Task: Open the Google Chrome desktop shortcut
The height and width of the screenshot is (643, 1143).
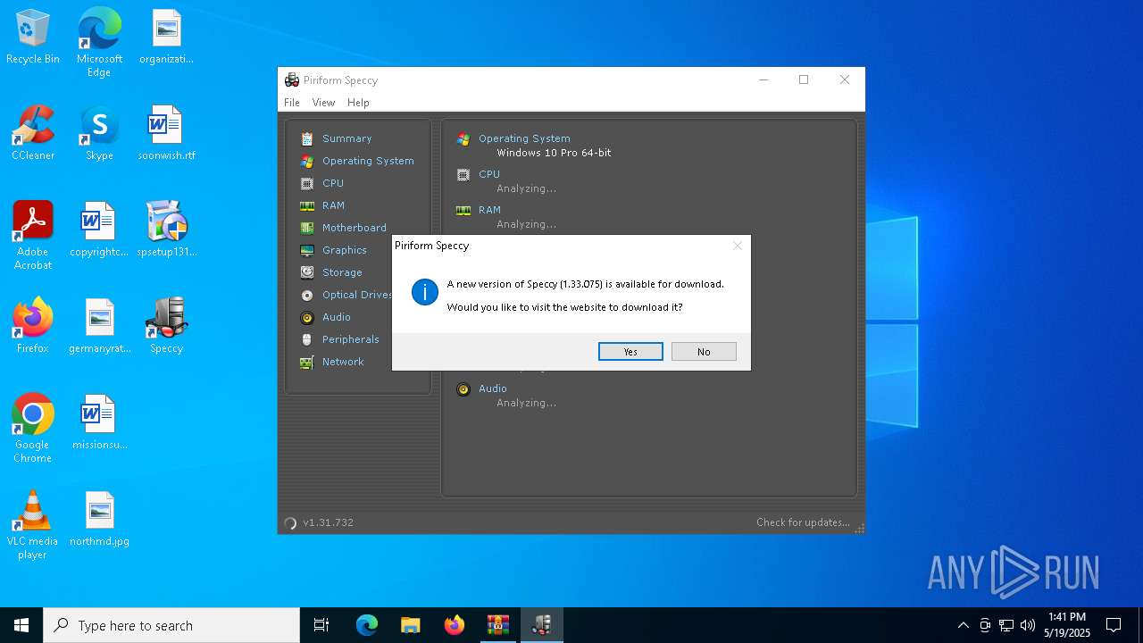Action: 33,429
